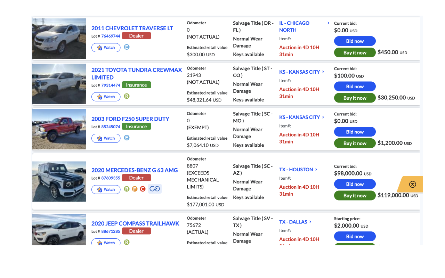Click the $48,321.64 estimated retail value

(204, 100)
